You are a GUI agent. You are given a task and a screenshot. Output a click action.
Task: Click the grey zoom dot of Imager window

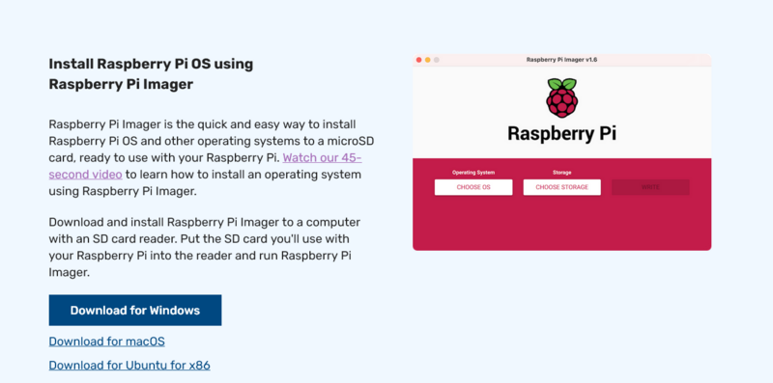pos(437,60)
